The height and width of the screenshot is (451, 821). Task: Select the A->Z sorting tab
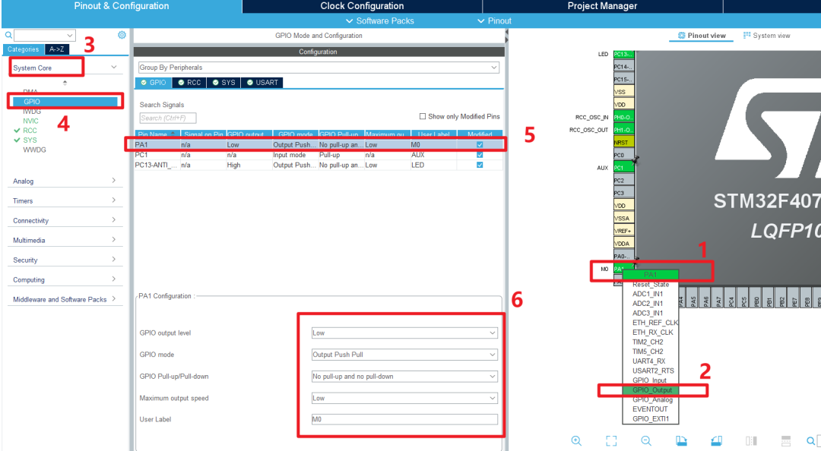(56, 49)
